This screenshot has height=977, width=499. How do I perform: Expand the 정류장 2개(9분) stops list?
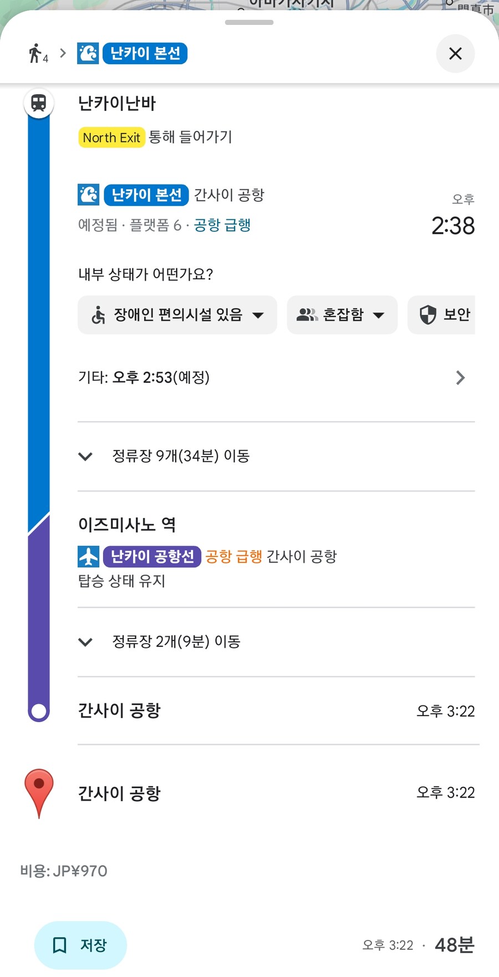coord(85,642)
